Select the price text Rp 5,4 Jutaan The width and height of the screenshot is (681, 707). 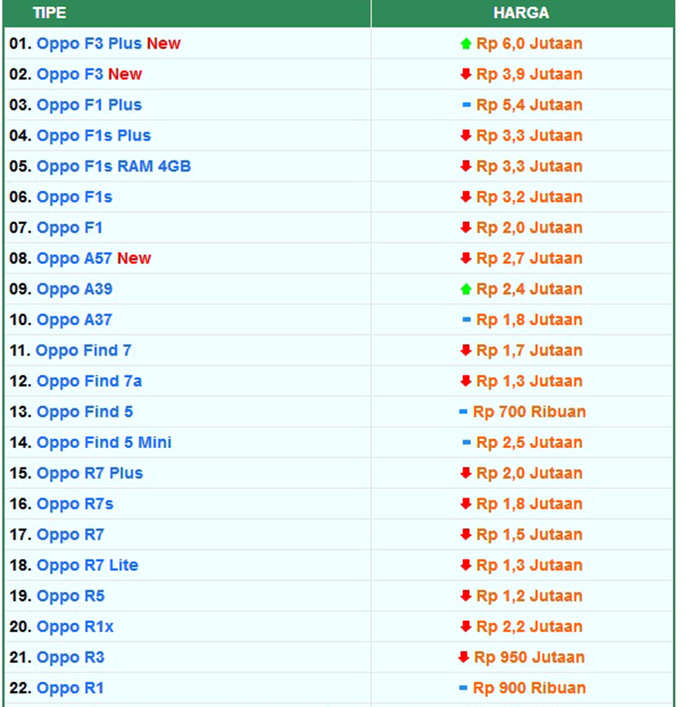(x=529, y=105)
